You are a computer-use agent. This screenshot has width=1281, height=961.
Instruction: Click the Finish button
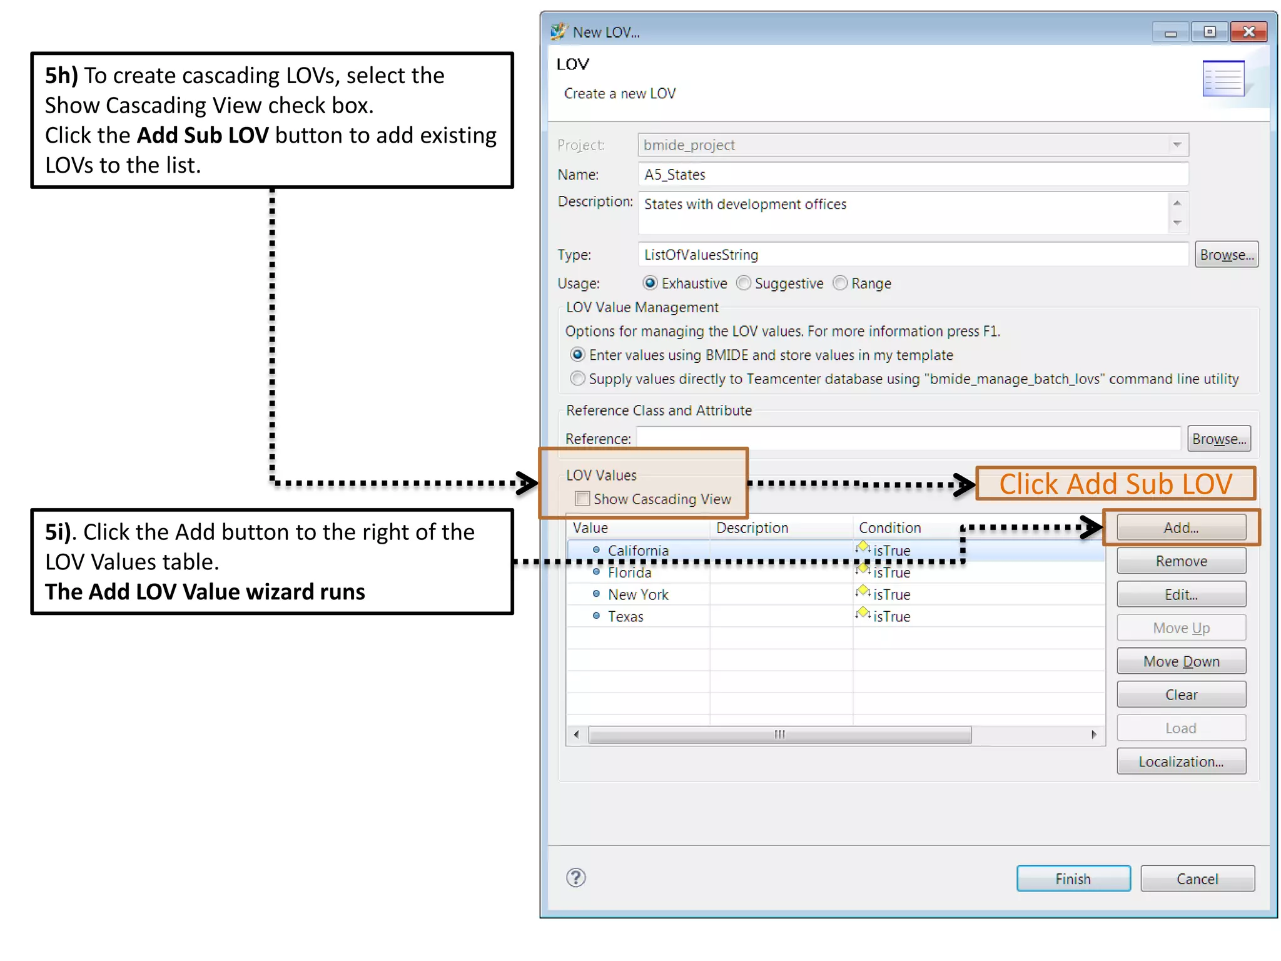1073,878
